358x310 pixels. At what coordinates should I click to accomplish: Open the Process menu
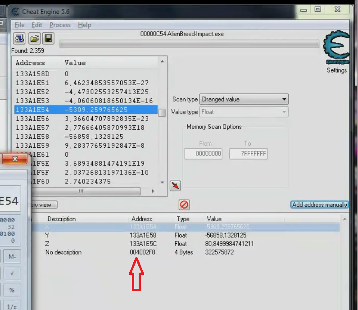click(60, 25)
